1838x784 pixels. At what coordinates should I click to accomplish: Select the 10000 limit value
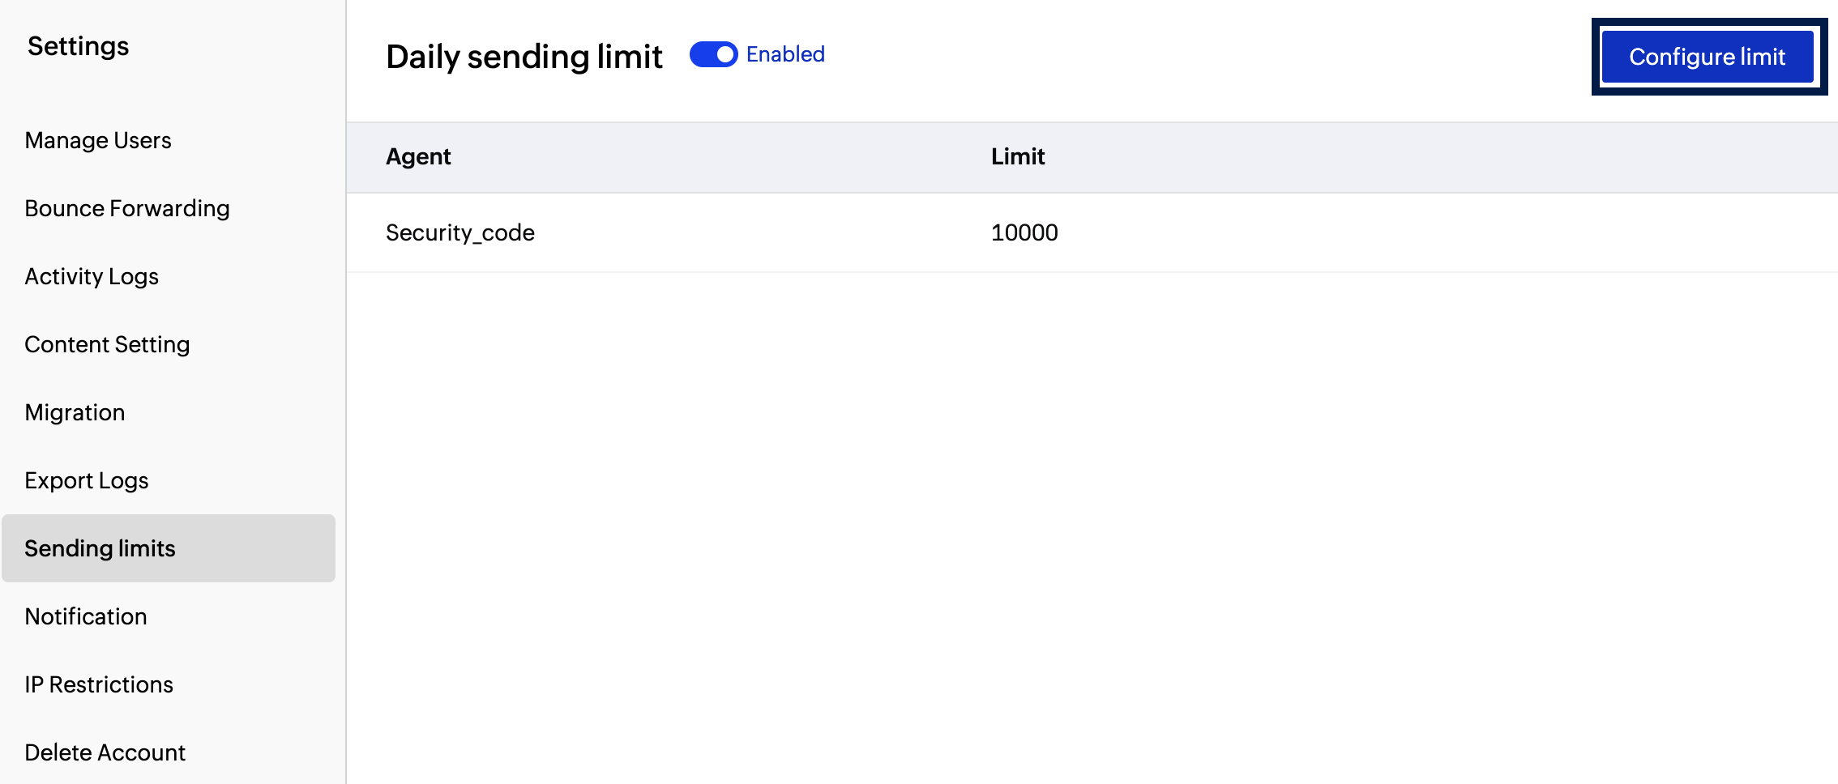[1024, 232]
